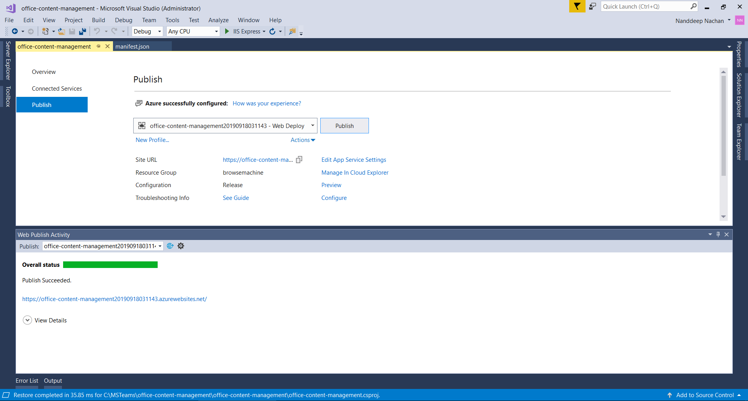Image resolution: width=748 pixels, height=401 pixels.
Task: Copy Site URL with the copy icon
Action: (299, 160)
